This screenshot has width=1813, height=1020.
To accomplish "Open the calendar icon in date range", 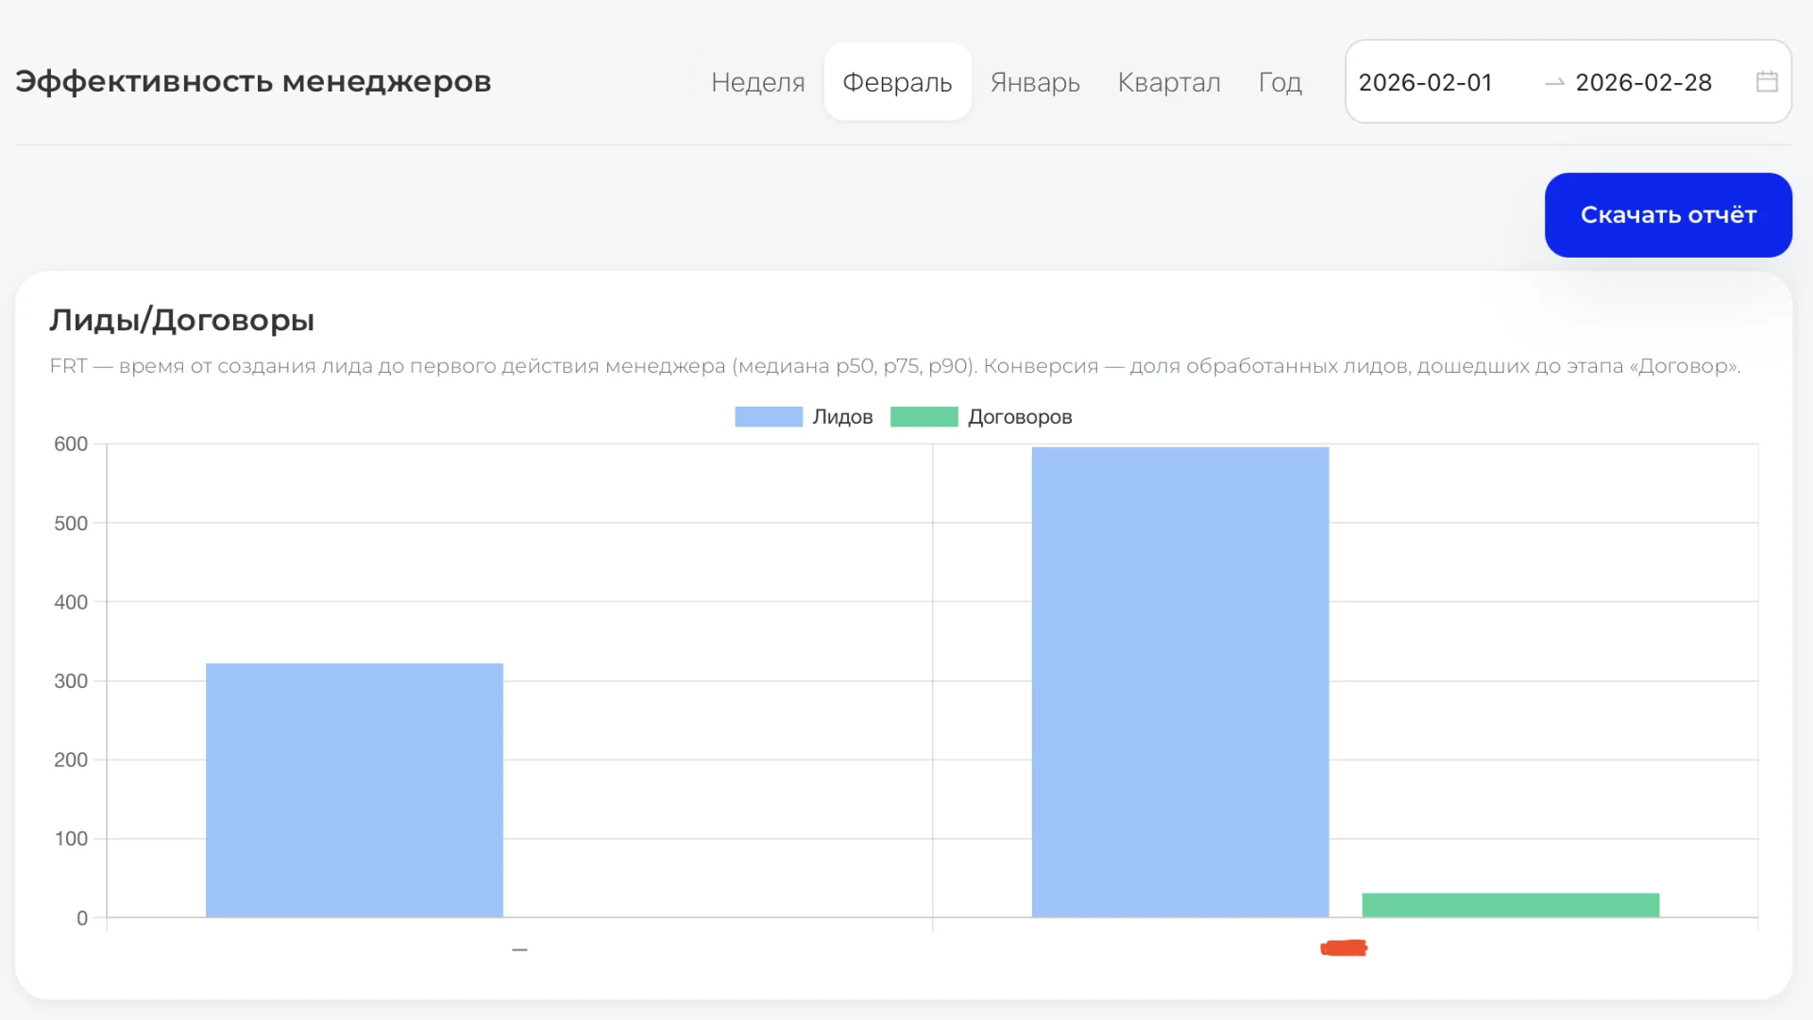I will 1767,82.
